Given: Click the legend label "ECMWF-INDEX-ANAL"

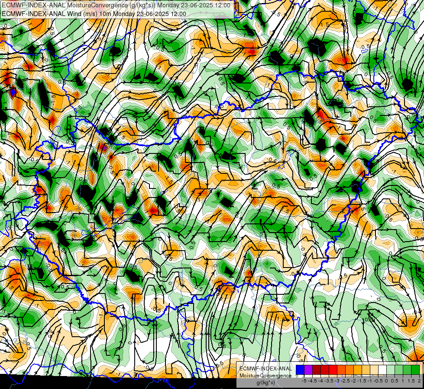Looking at the screenshot, I should point(265,369).
